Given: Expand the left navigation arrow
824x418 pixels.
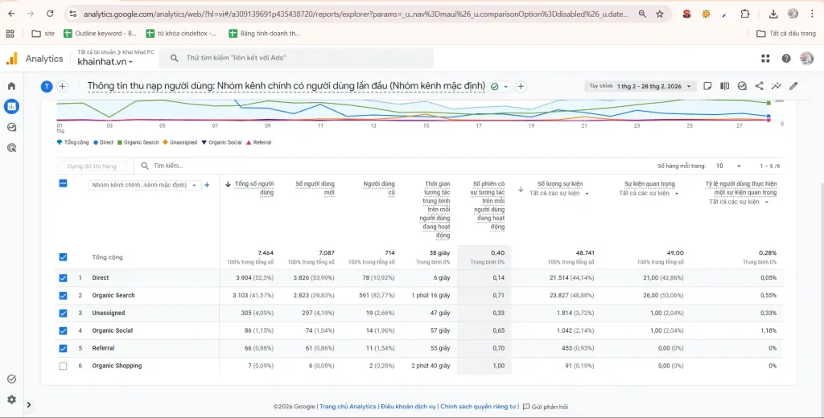Looking at the screenshot, I should [29, 405].
